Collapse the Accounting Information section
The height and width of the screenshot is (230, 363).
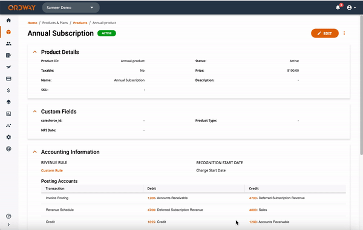pyautogui.click(x=34, y=152)
